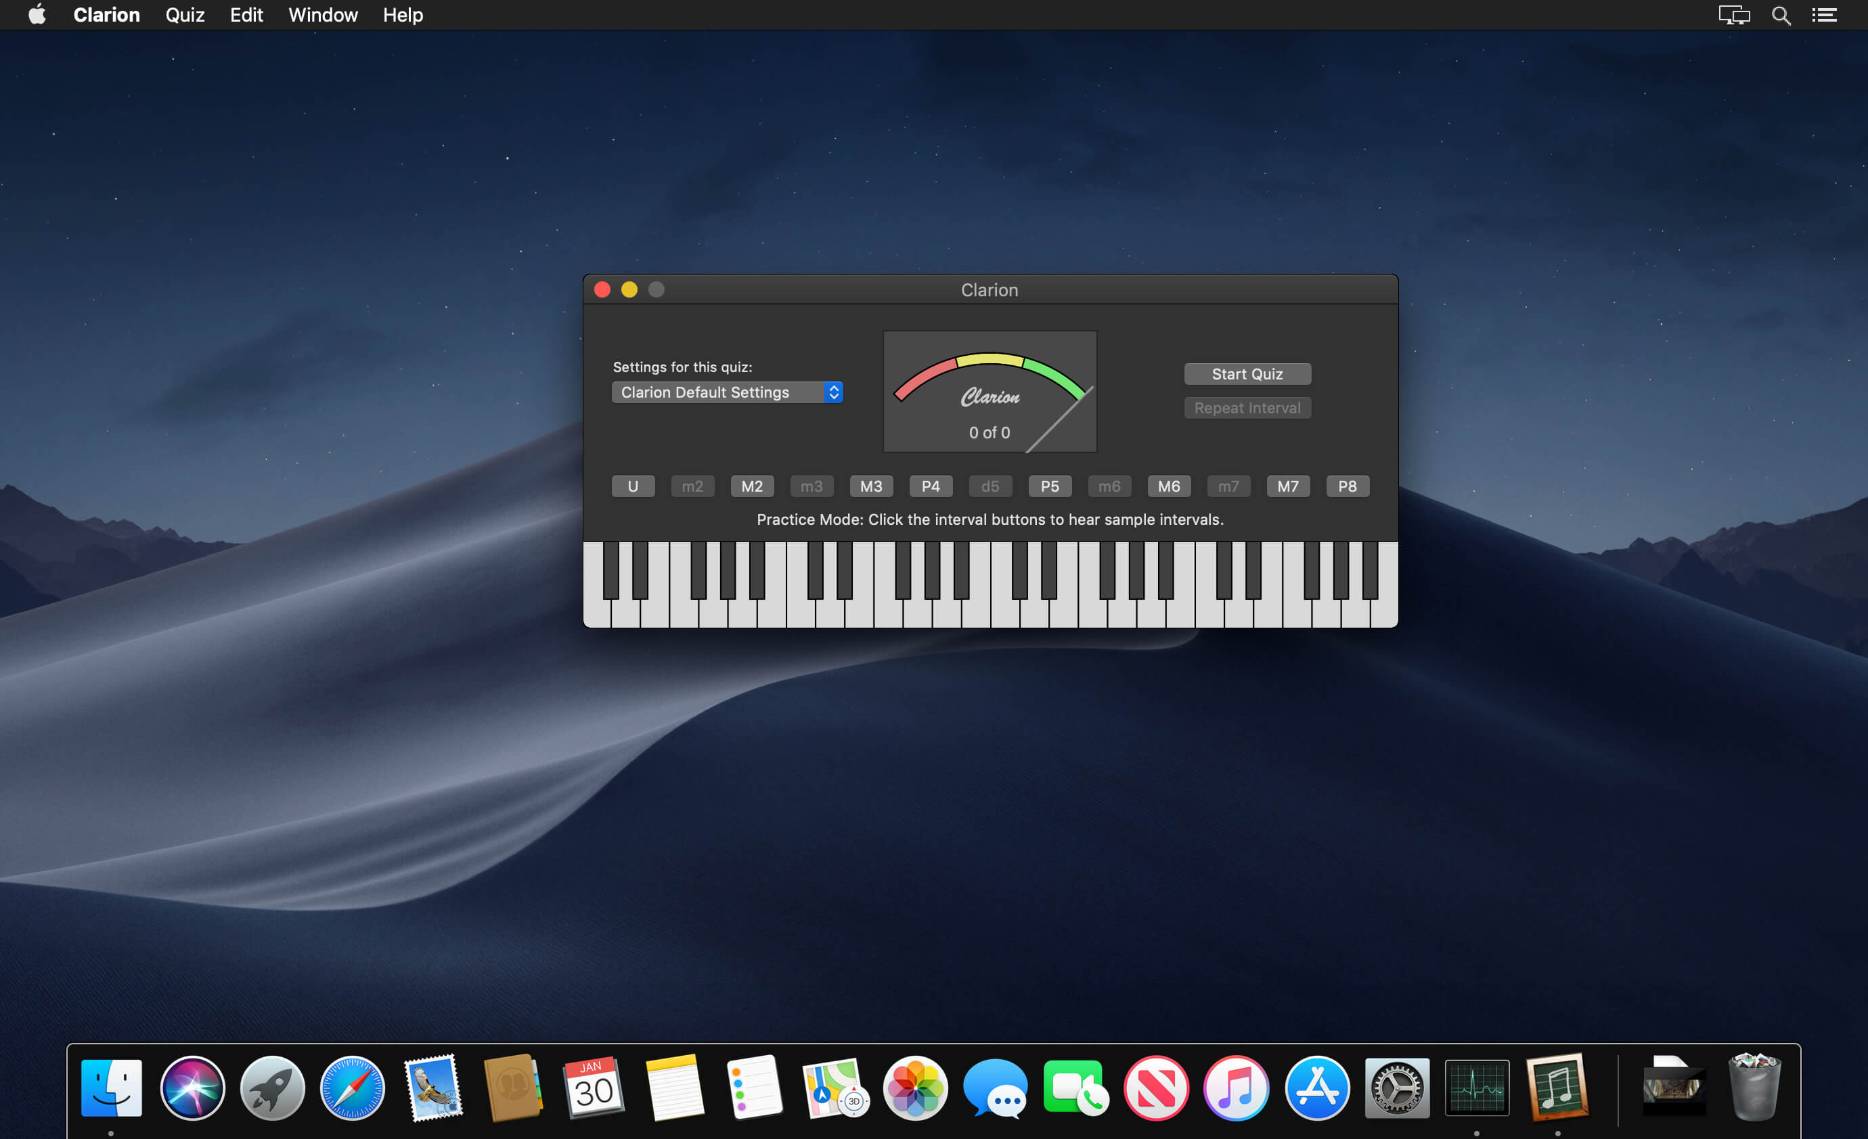Open the Help menu
The image size is (1868, 1139).
pyautogui.click(x=403, y=15)
